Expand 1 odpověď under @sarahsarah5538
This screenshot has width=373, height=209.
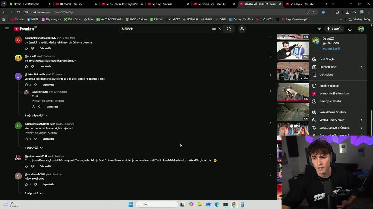[34, 193]
